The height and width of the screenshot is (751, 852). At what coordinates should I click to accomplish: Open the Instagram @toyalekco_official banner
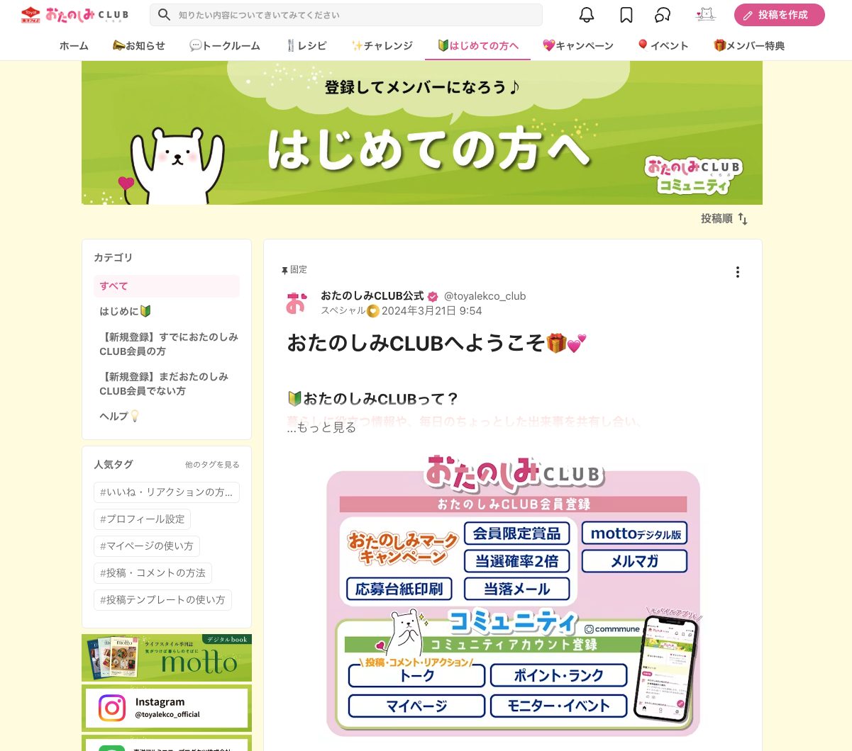[167, 708]
